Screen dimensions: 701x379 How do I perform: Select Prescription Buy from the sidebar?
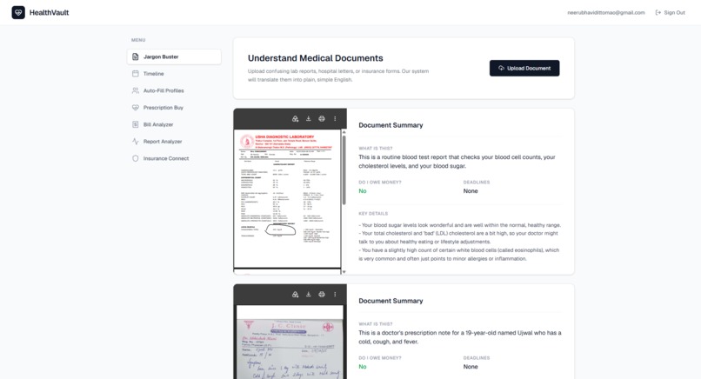click(174, 108)
